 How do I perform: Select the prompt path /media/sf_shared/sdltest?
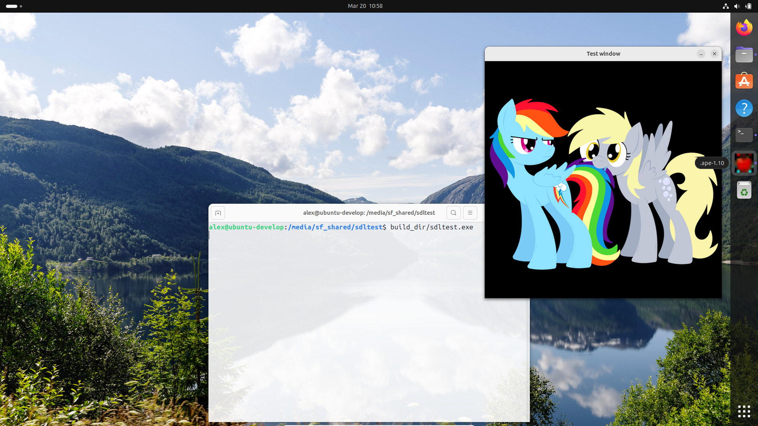(335, 227)
